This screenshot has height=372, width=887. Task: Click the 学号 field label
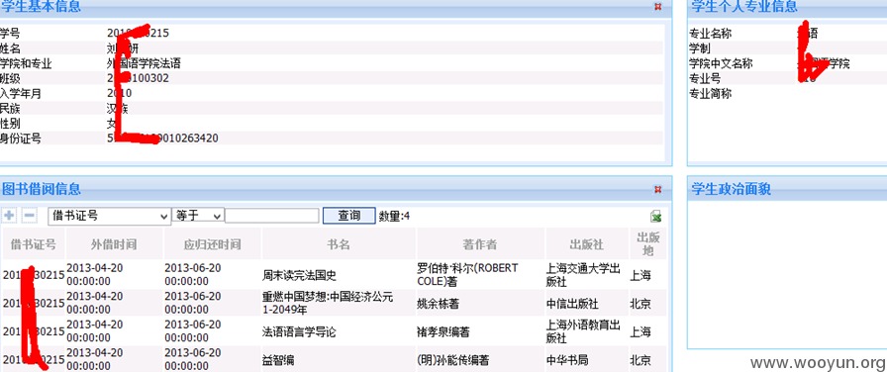click(10, 34)
